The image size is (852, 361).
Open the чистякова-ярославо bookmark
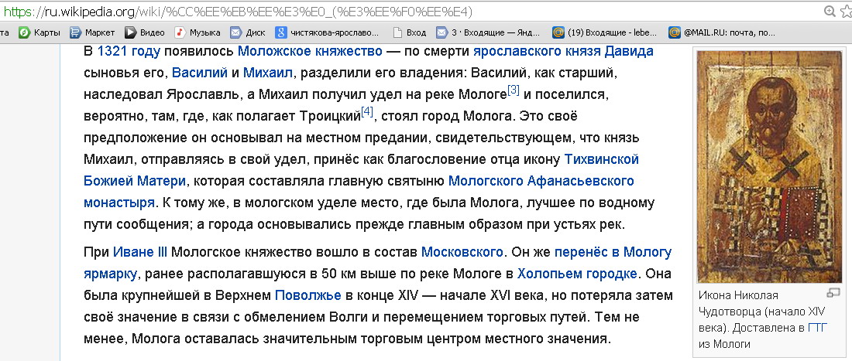[x=327, y=33]
